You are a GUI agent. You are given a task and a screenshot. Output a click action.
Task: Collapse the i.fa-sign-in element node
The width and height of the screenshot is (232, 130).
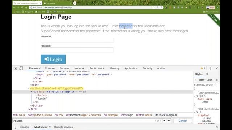pyautogui.click(x=32, y=92)
